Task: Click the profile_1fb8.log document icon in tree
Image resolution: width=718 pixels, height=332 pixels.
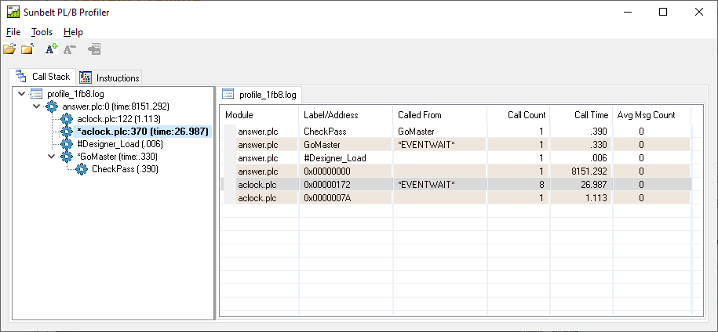Action: [36, 94]
